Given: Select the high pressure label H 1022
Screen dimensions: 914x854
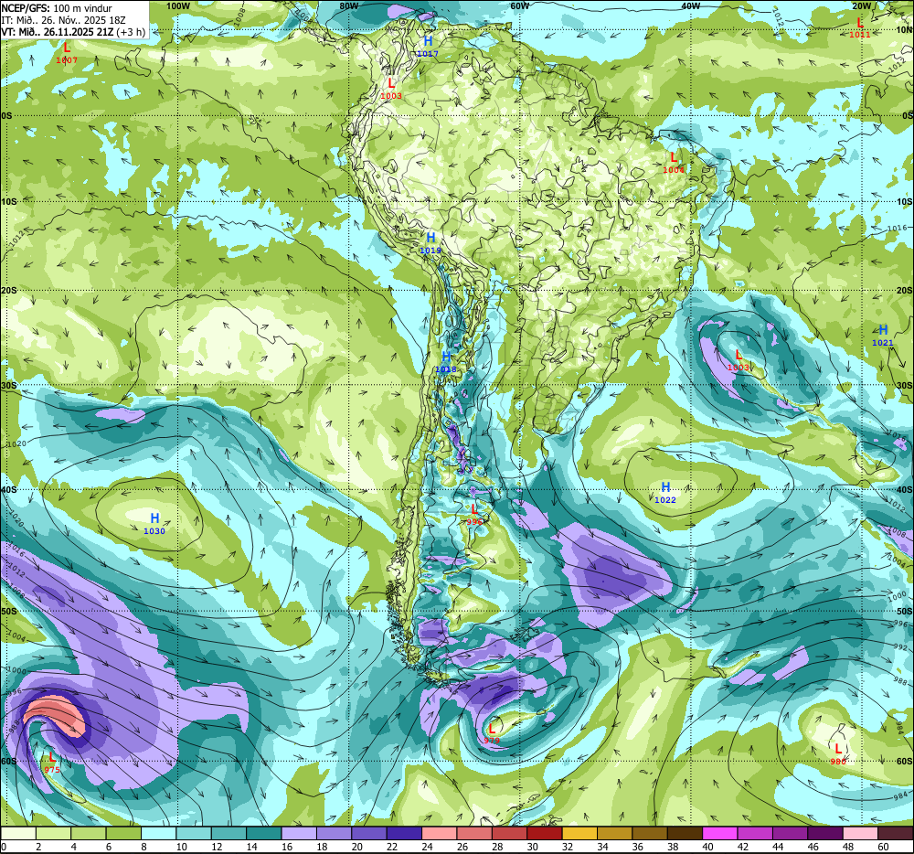Looking at the screenshot, I should 665,492.
